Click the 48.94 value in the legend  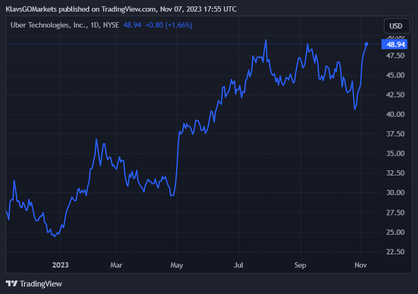pyautogui.click(x=132, y=25)
